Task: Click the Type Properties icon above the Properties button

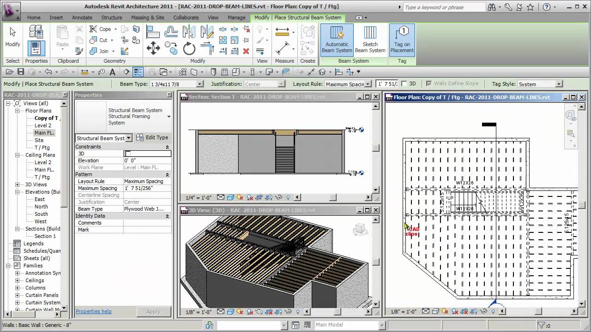Action: 36,31
